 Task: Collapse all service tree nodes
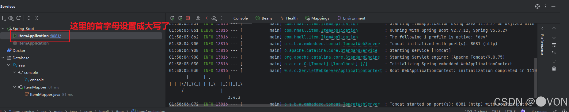pyautogui.click(x=37, y=18)
